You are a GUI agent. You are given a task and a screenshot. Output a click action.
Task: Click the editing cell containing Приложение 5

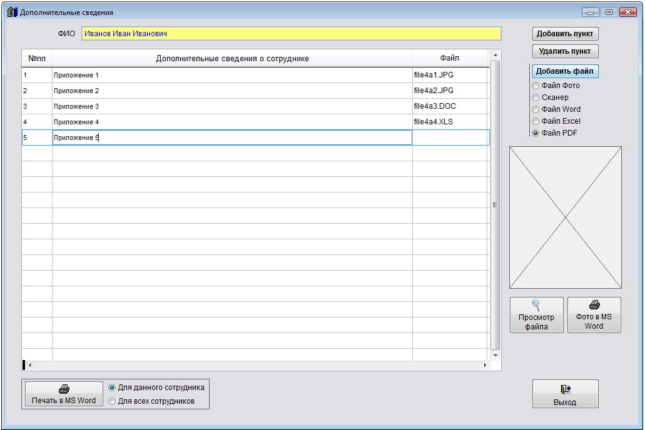point(233,137)
